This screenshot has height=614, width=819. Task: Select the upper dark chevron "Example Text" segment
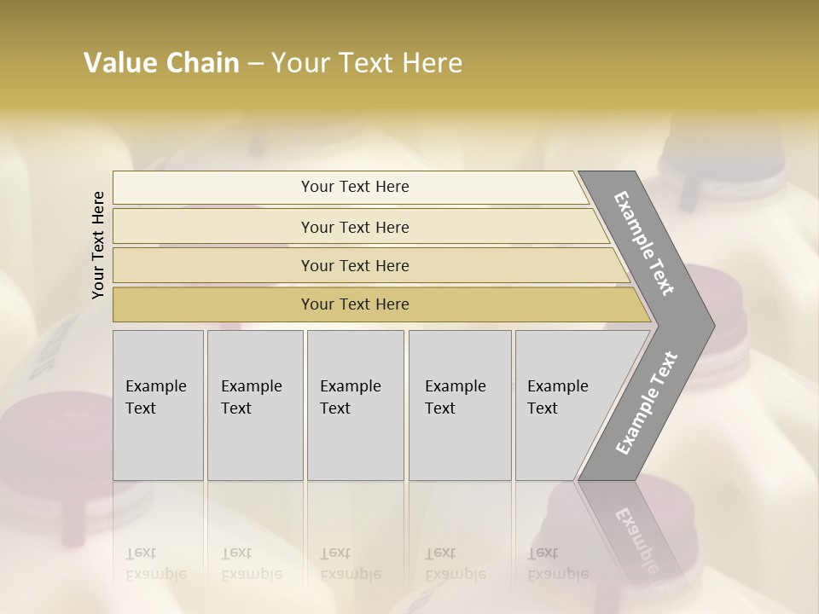coord(645,244)
